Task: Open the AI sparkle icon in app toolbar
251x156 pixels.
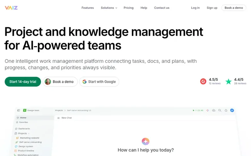Action: coord(208,110)
